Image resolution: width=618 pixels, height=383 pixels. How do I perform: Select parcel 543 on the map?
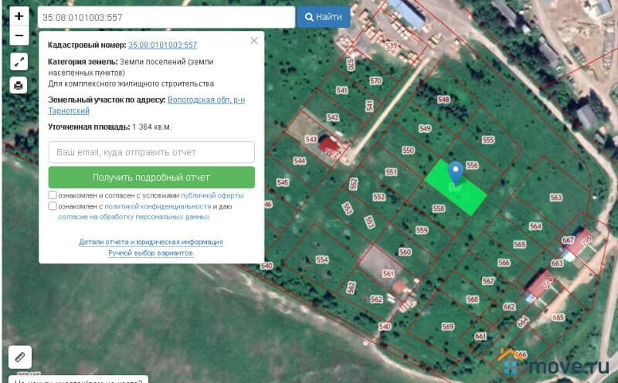311,140
